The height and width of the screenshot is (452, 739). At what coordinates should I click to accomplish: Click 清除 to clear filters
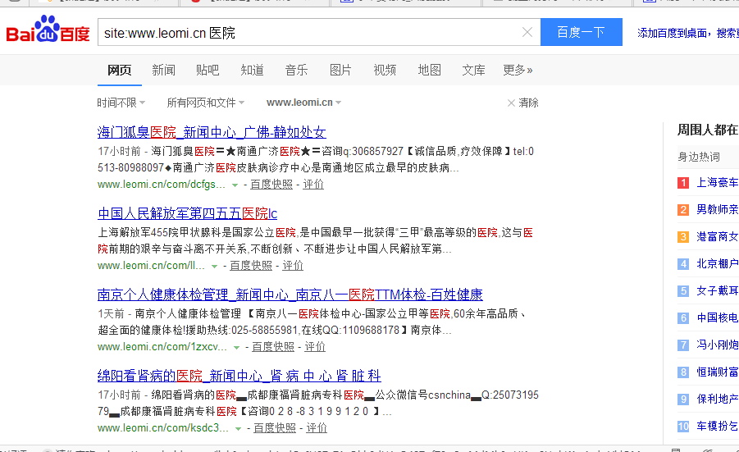pyautogui.click(x=522, y=103)
